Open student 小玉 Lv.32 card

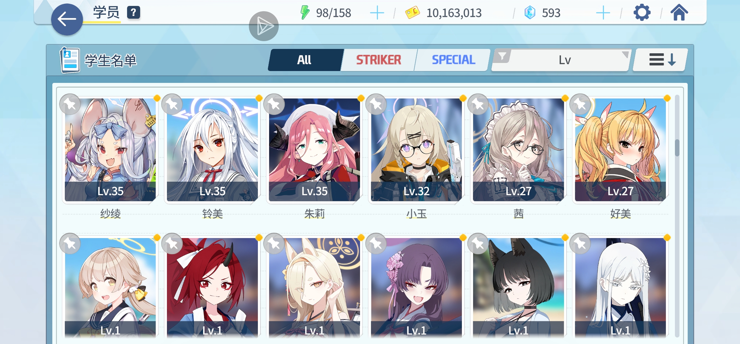click(x=416, y=150)
